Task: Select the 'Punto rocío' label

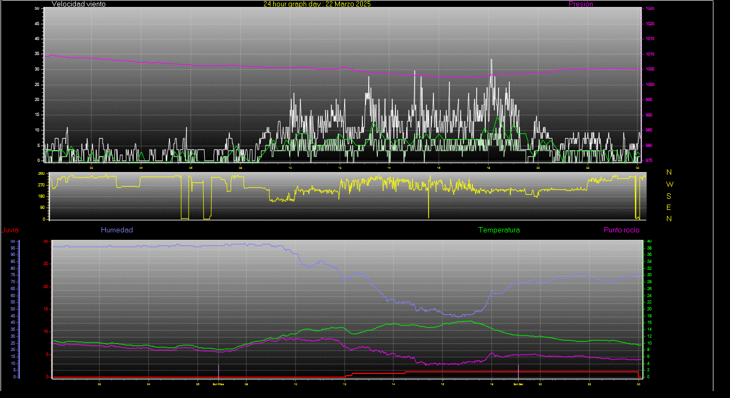Action: tap(622, 230)
